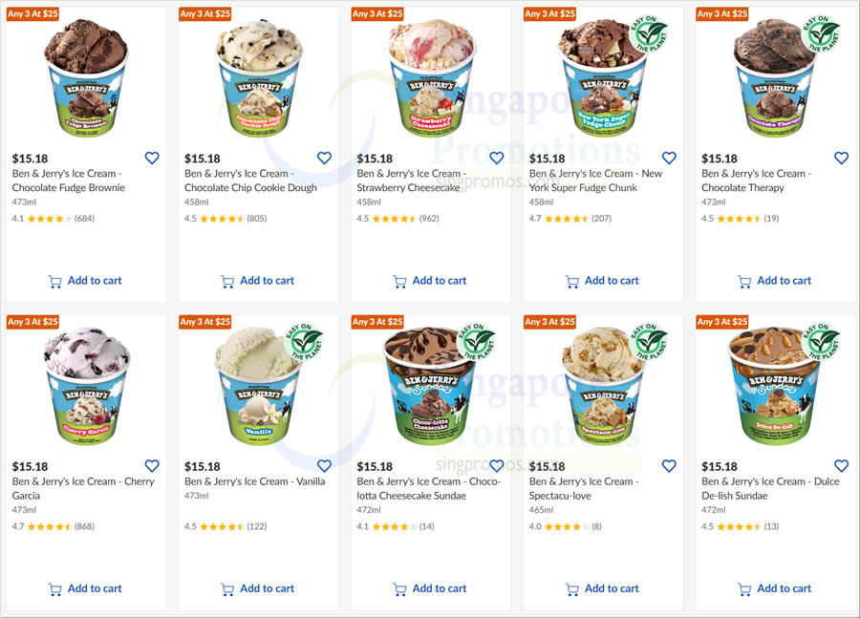Favorite the Chocolate Fudge Brownie heart icon
Image resolution: width=860 pixels, height=618 pixels.
tap(152, 158)
